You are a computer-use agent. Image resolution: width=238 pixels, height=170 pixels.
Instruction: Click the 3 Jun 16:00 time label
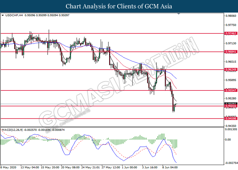click(150, 167)
